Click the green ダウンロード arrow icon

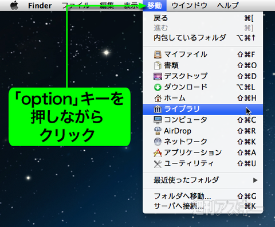[x=158, y=87]
